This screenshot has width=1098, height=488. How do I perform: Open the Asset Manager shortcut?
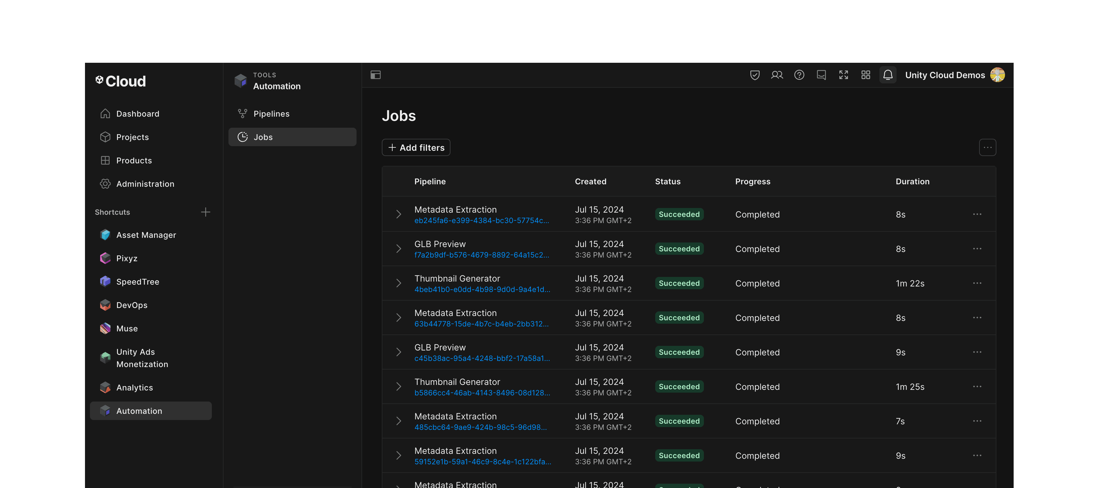click(x=146, y=235)
